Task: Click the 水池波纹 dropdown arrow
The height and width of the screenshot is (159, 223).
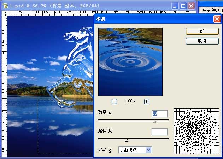Action: pos(149,150)
